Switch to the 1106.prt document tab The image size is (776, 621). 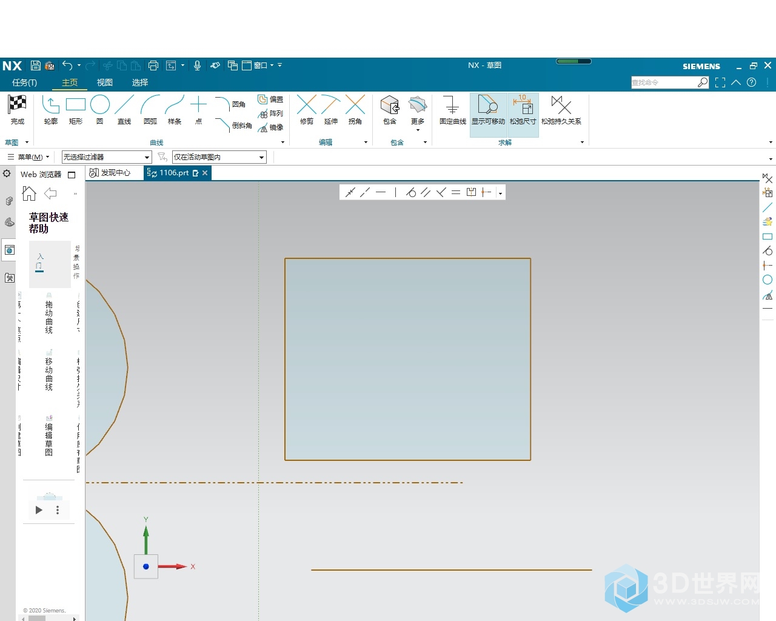173,173
